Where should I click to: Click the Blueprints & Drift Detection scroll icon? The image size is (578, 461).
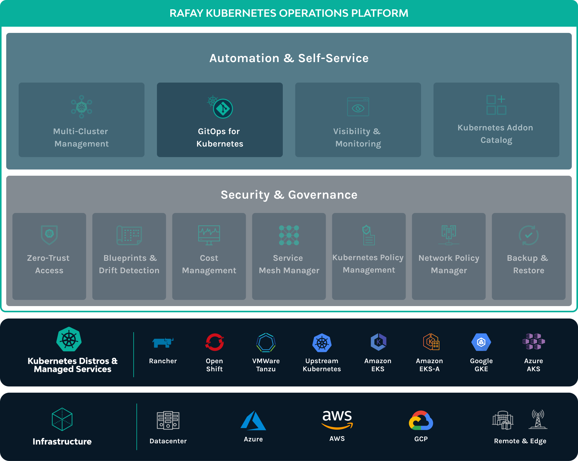click(129, 235)
